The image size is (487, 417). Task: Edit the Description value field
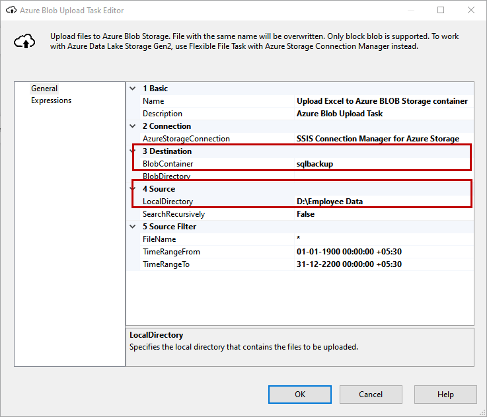pyautogui.click(x=382, y=114)
